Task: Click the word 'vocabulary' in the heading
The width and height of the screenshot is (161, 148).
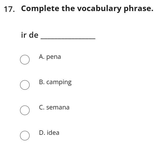Action: pyautogui.click(x=99, y=9)
